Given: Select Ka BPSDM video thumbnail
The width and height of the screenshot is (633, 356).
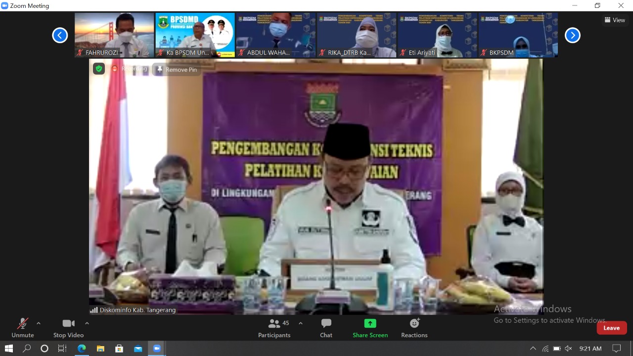Looking at the screenshot, I should pos(195,35).
